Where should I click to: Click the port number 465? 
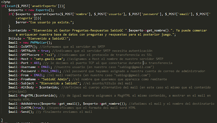37,63
